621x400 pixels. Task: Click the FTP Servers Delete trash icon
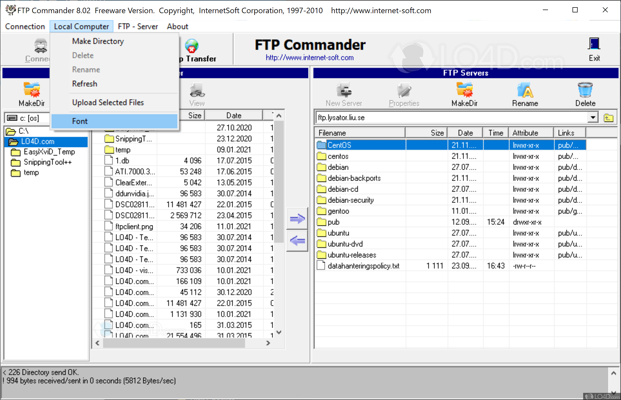[585, 90]
